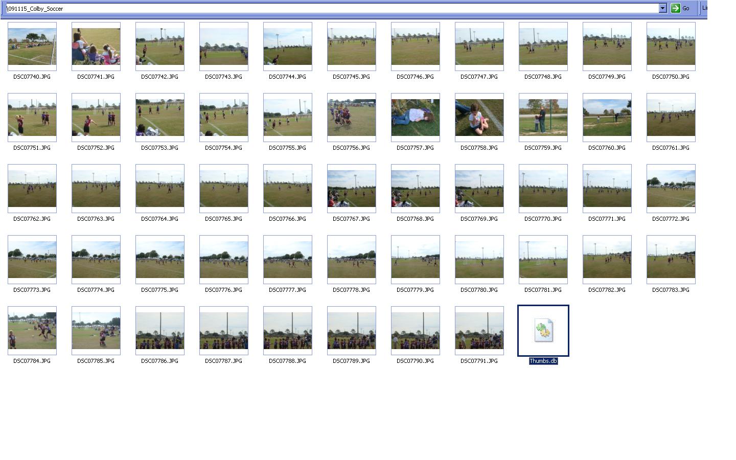Select thumbnail DSC07765.JPG
736x460 pixels.
click(224, 189)
